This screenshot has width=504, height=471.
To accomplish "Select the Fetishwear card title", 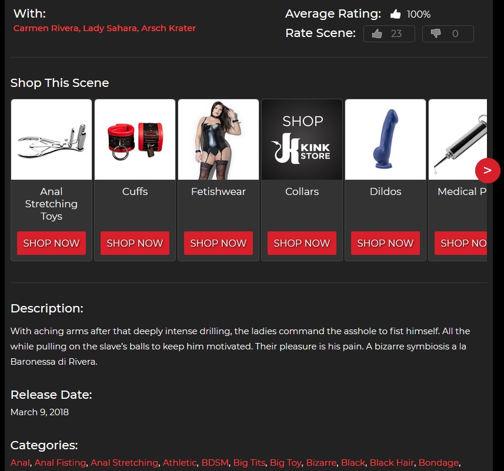I will pyautogui.click(x=219, y=191).
